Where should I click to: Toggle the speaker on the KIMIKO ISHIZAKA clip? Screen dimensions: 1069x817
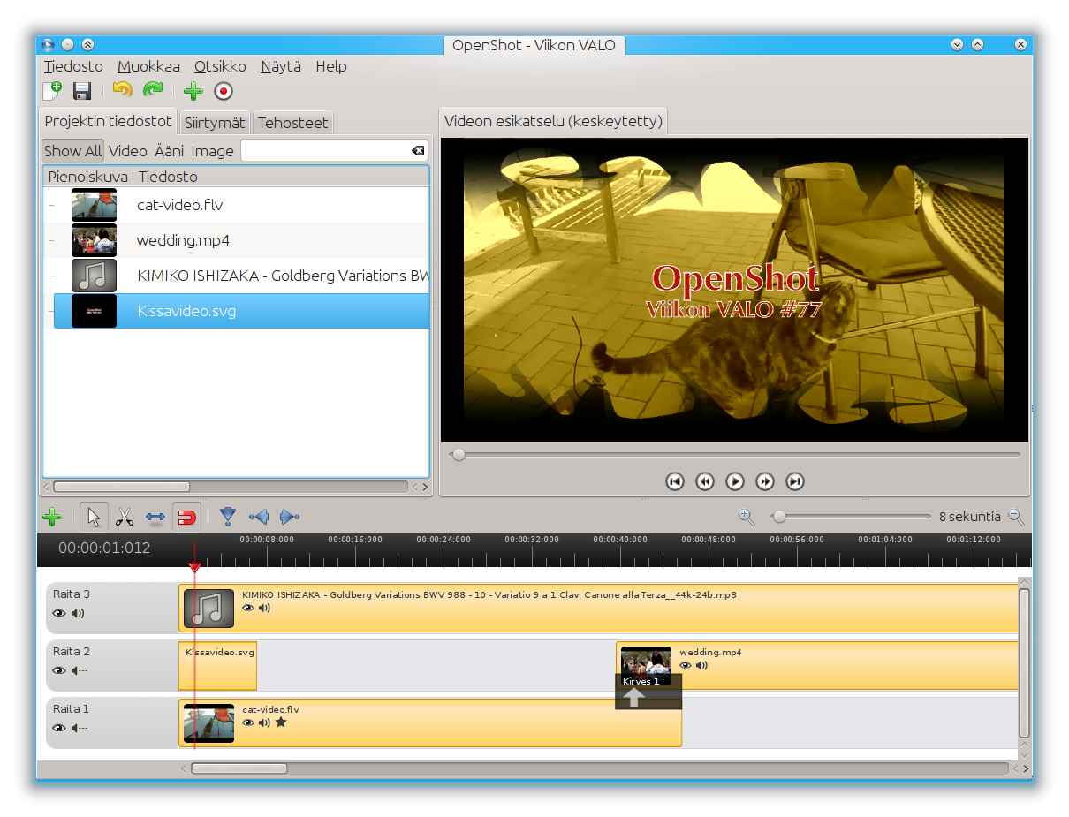(x=264, y=608)
